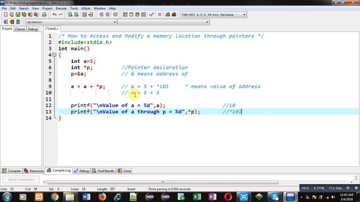Click the Close bottom panel tab
Screen dimensions: 360x202
click(124, 171)
